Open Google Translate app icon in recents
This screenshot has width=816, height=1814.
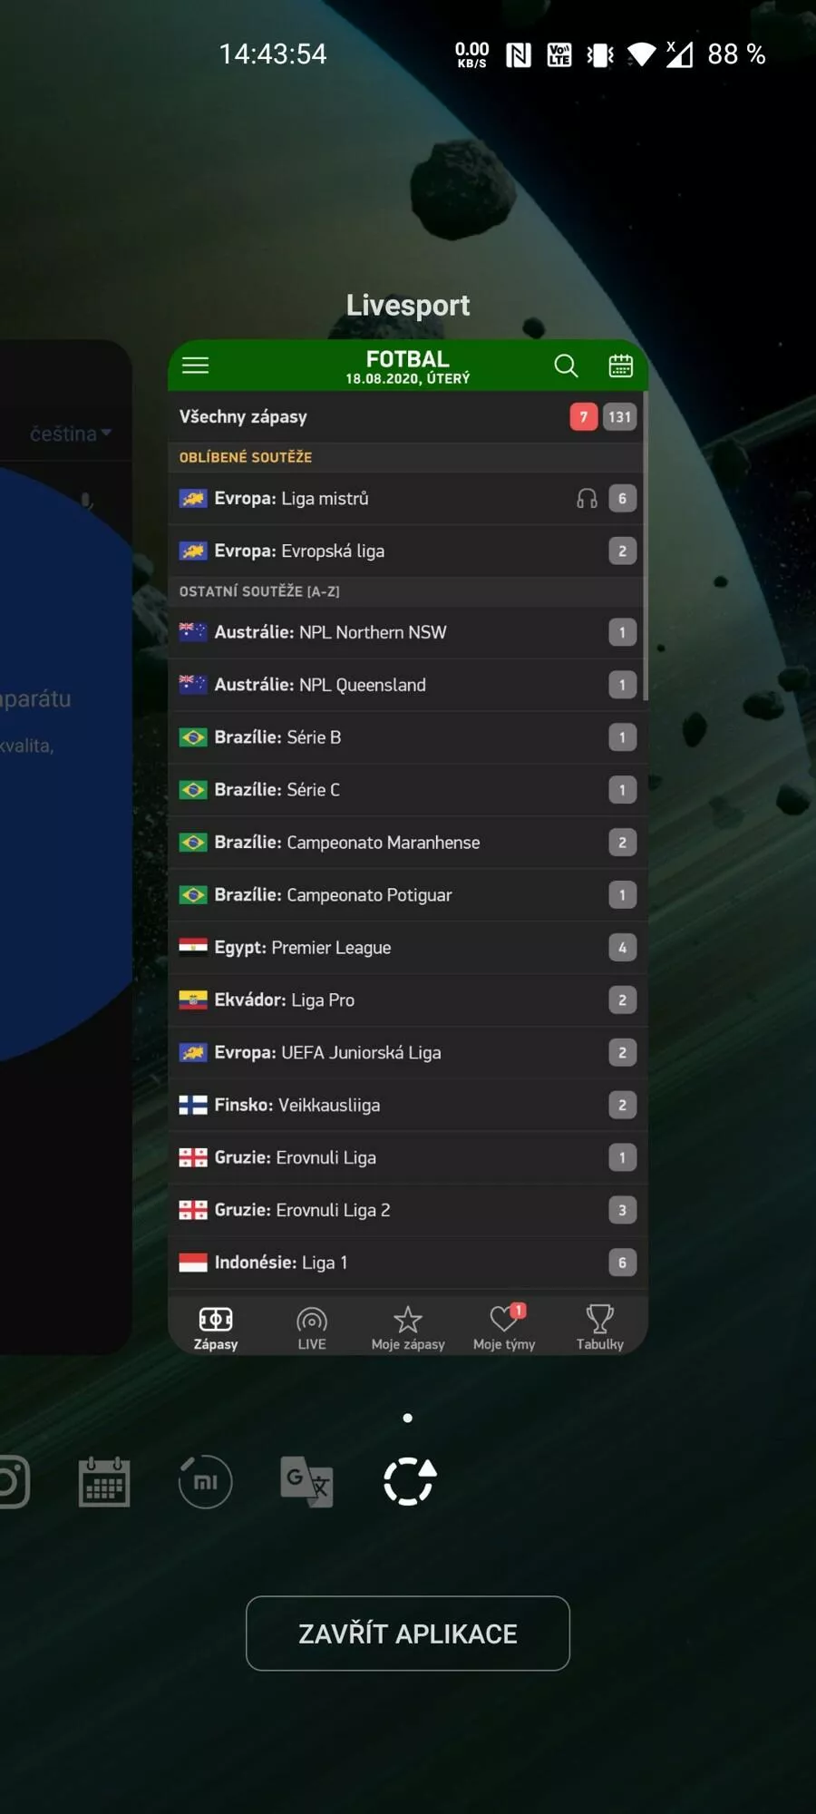(306, 1481)
